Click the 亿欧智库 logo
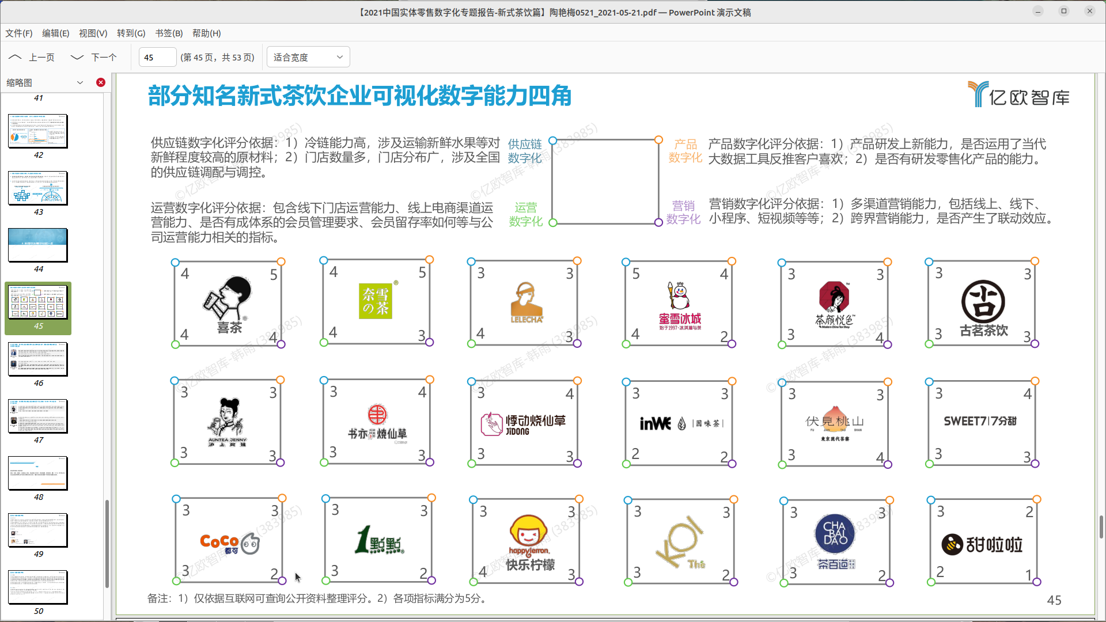 point(1018,95)
